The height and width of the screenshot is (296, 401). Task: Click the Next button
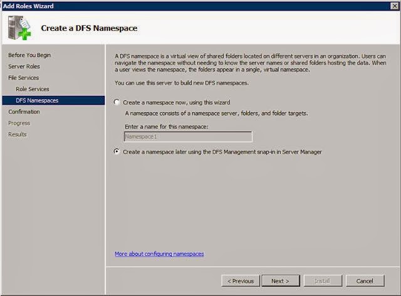(x=281, y=281)
